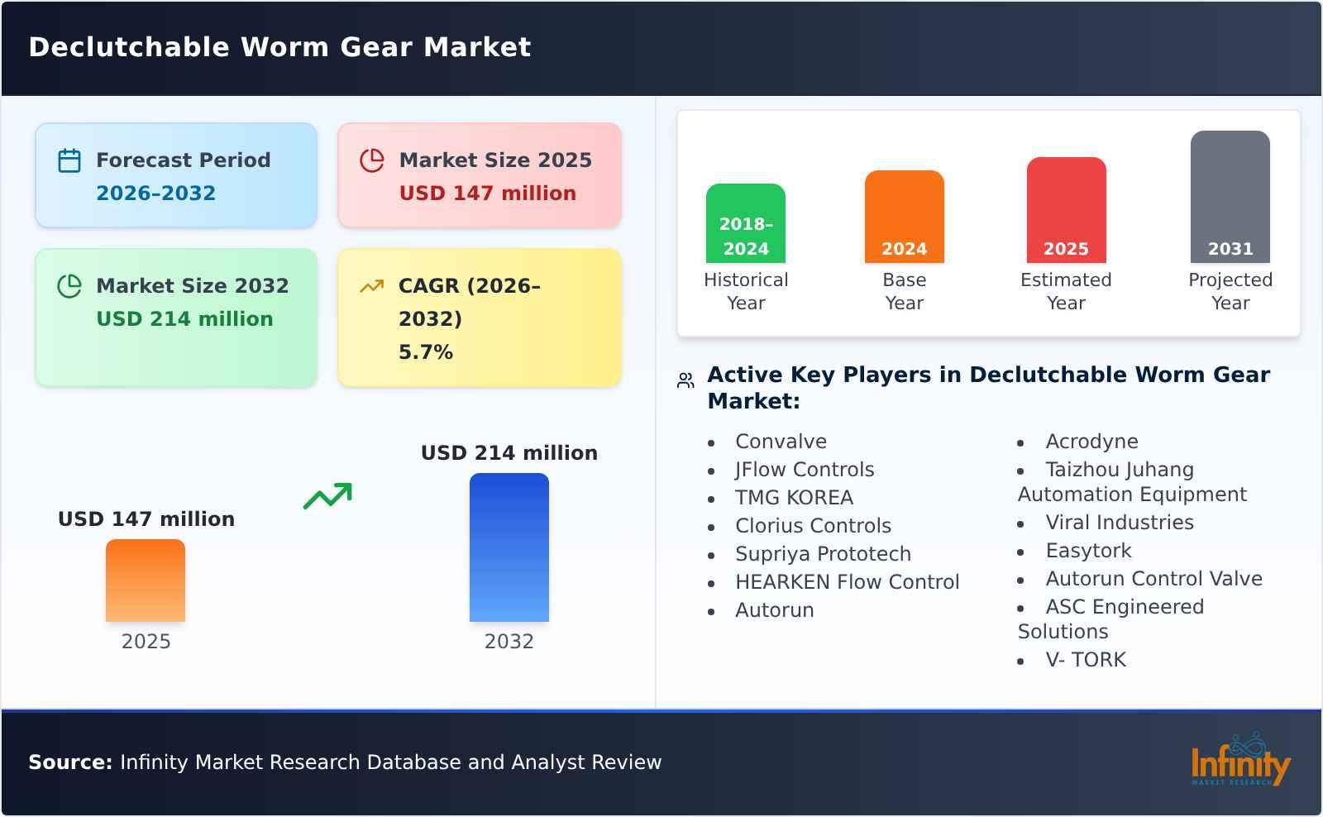Screen dimensions: 1323x817
Task: Click the upward trend arrow in the CAGR card
Action: 372,284
